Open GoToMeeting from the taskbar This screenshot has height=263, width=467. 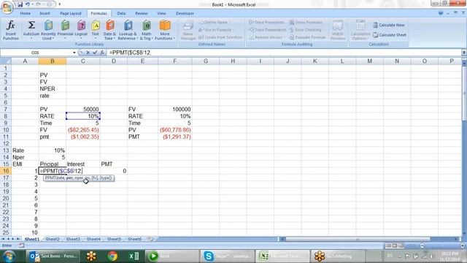click(x=338, y=256)
